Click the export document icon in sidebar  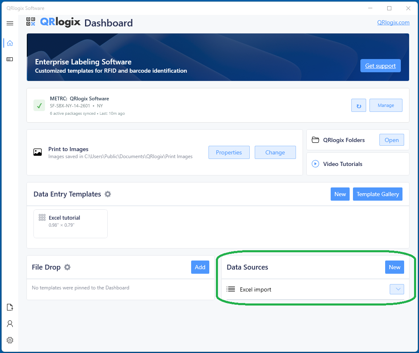point(10,307)
